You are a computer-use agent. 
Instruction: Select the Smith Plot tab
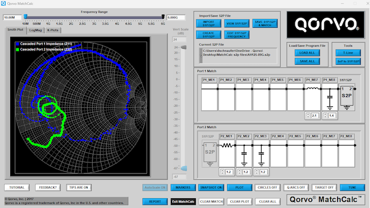(15, 30)
